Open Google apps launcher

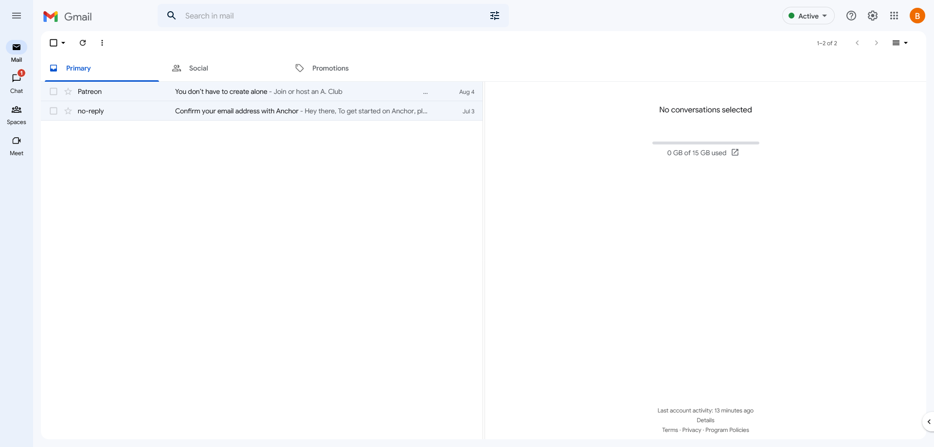pos(894,16)
